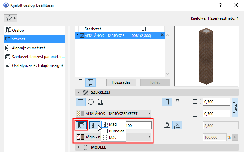This screenshot has height=152, width=244.
Task: Open Szerkezetelemzési paraméterek page
Action: [34, 57]
